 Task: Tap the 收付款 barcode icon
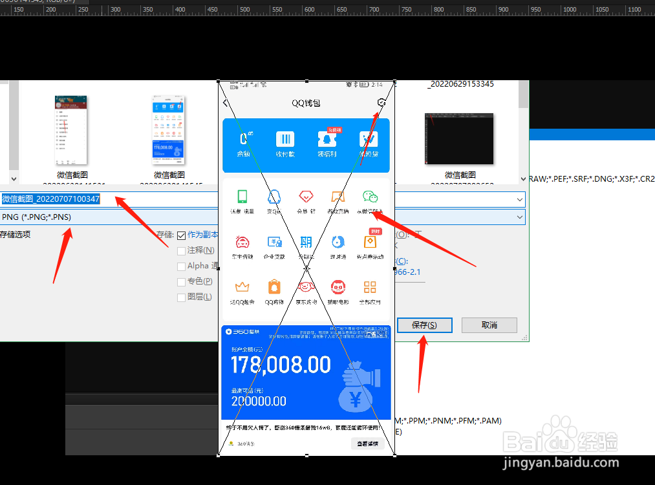pyautogui.click(x=285, y=139)
